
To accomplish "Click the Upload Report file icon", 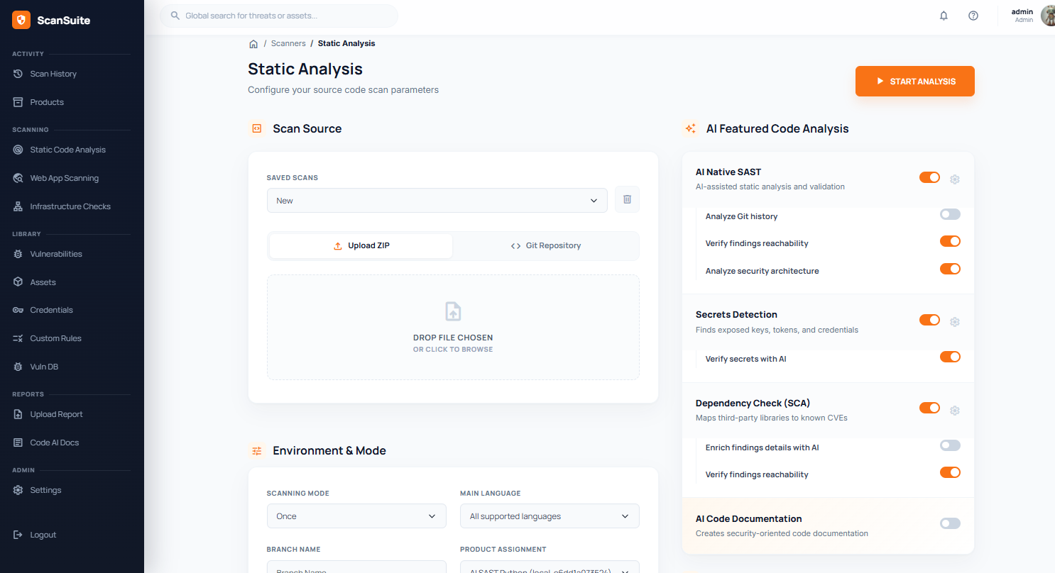I will (x=18, y=414).
